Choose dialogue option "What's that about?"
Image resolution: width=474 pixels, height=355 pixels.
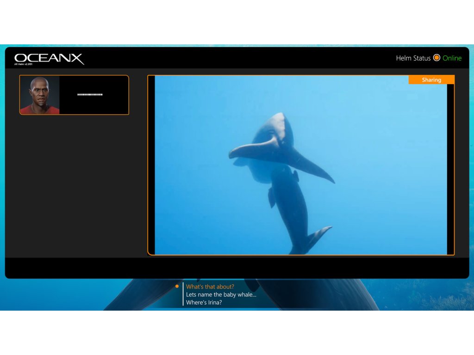[210, 287]
